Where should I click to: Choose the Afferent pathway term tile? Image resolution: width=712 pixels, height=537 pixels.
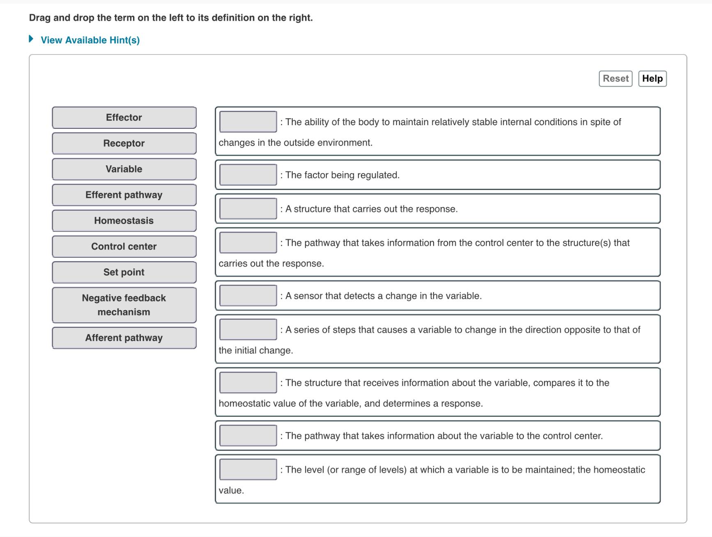click(x=124, y=338)
